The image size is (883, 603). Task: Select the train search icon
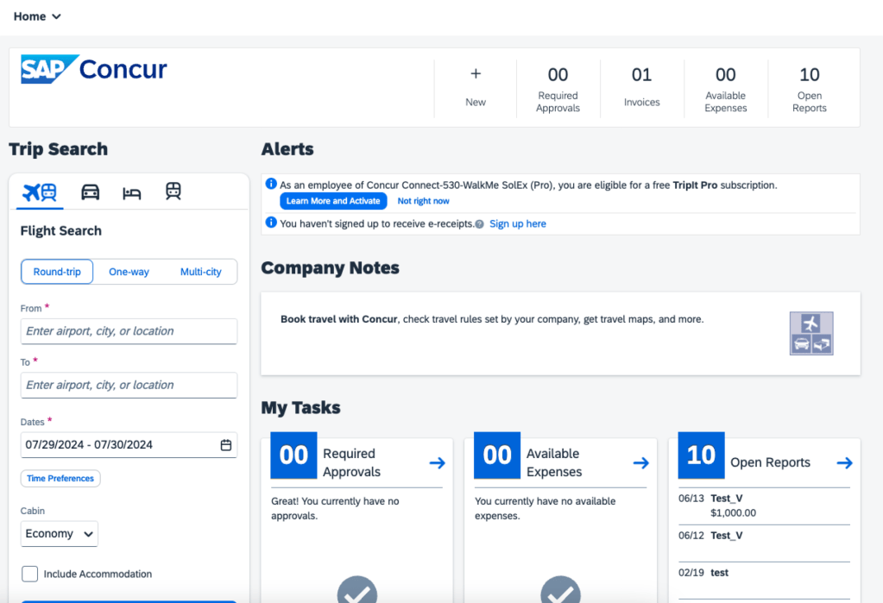point(173,192)
